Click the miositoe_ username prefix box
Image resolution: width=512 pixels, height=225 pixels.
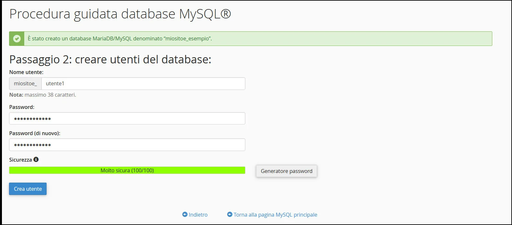click(x=25, y=83)
